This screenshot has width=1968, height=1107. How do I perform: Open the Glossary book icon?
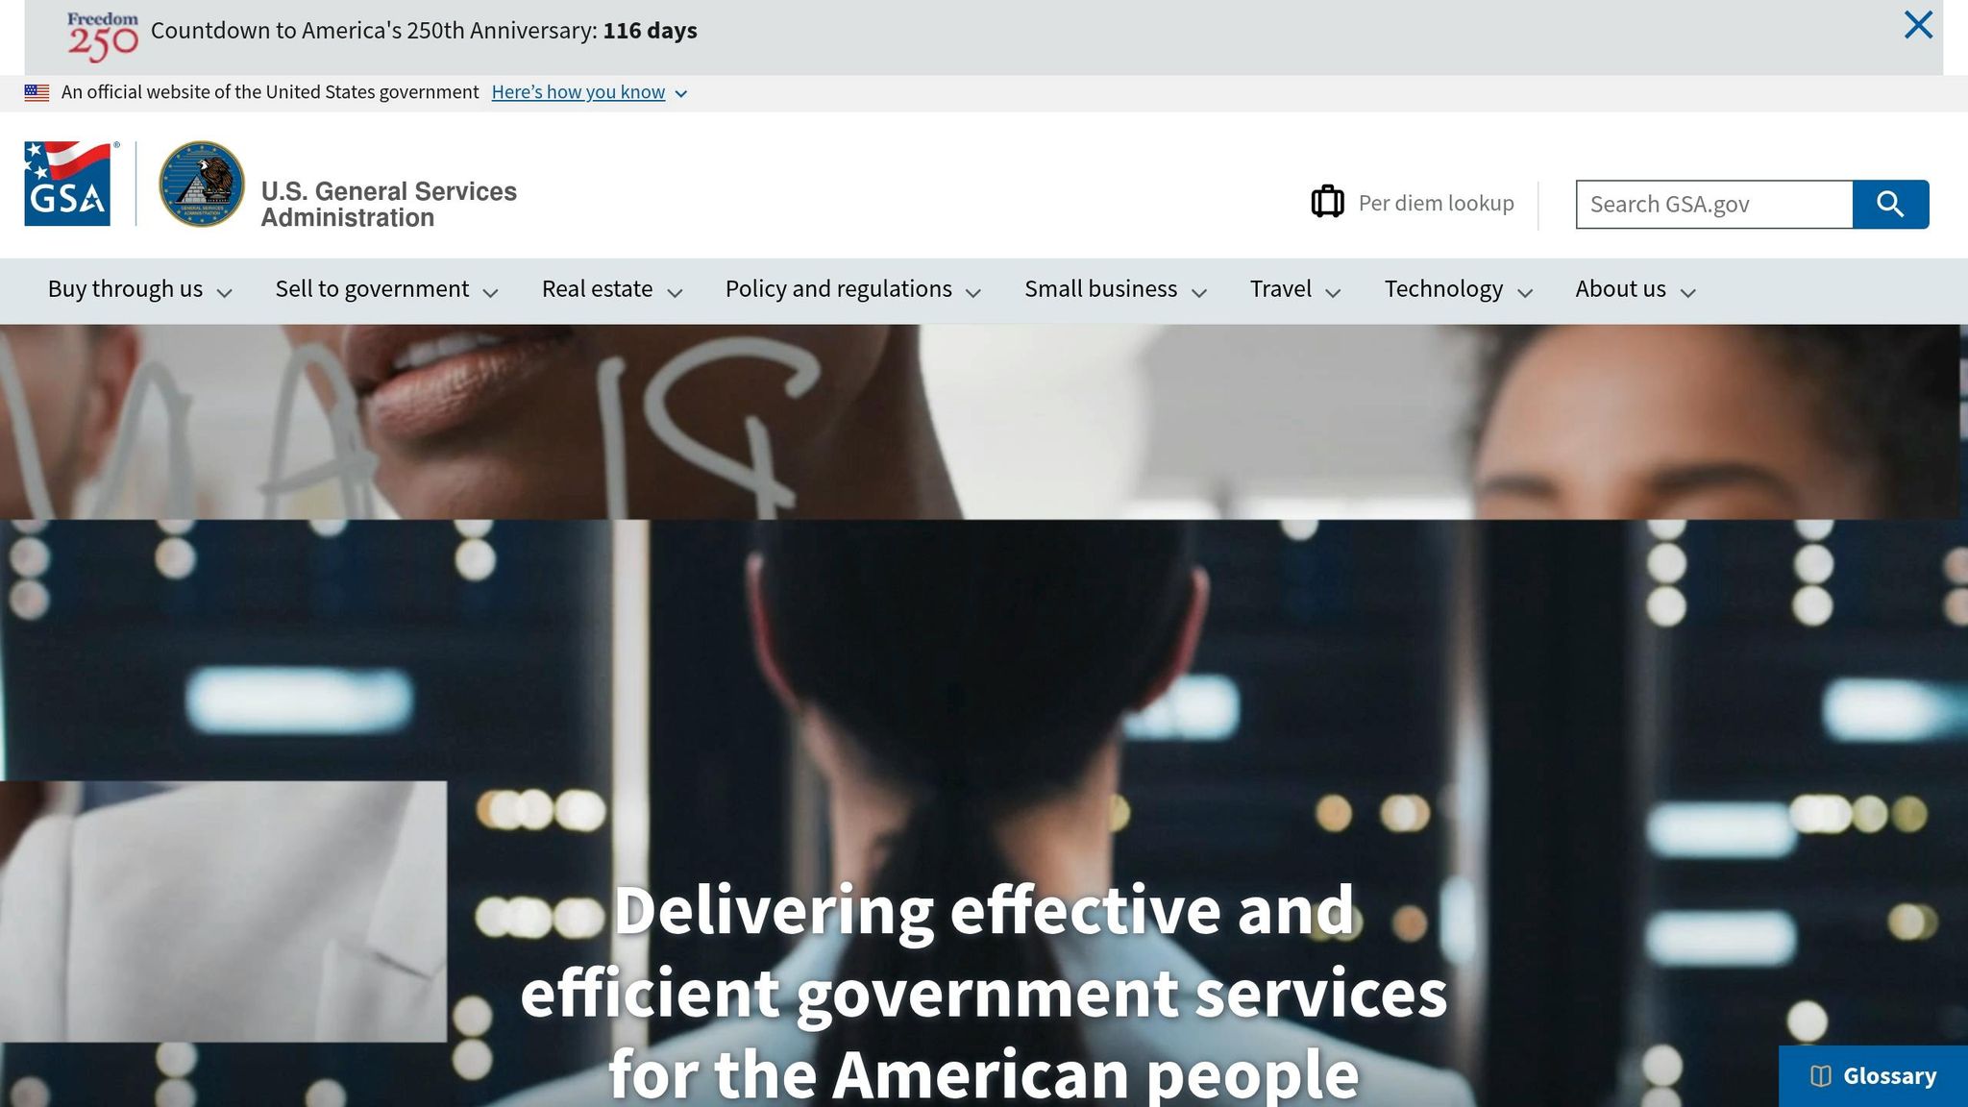1820,1075
